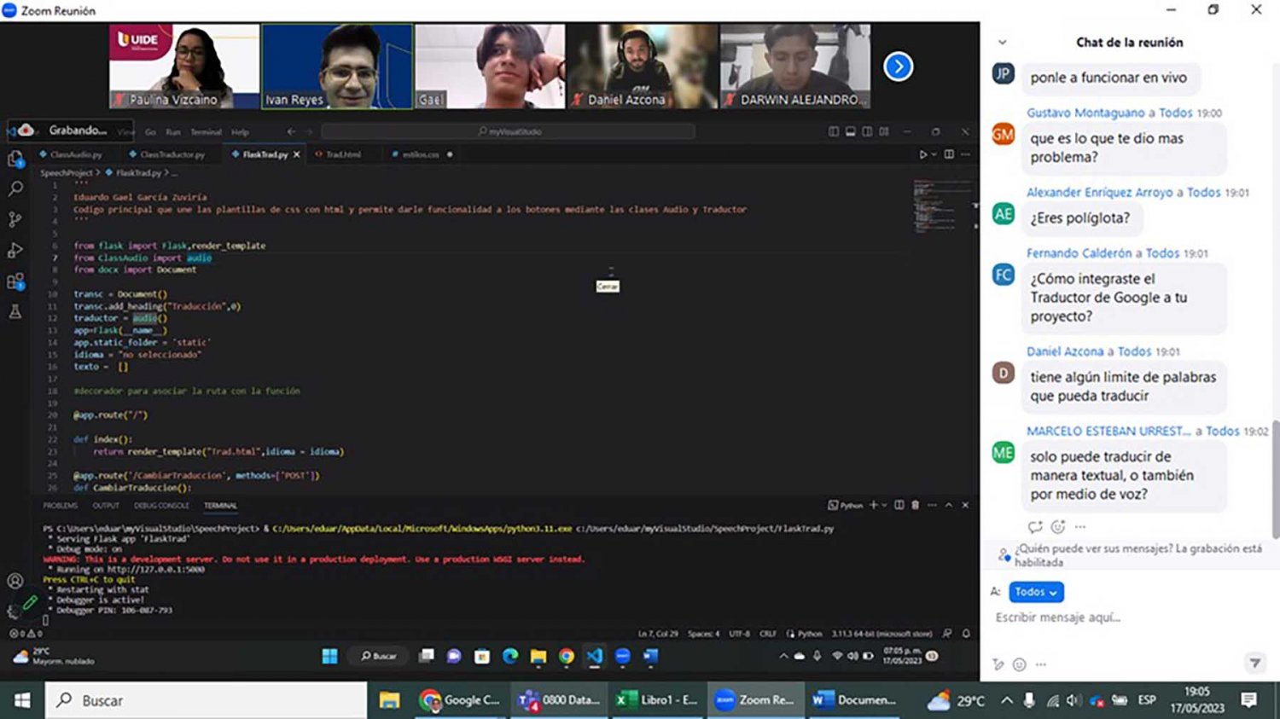Expand the Run Python file dropdown arrow

(934, 154)
